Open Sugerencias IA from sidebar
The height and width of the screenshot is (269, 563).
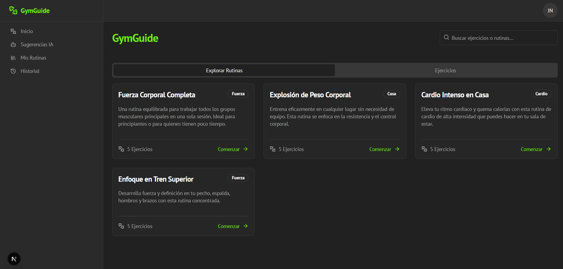37,45
